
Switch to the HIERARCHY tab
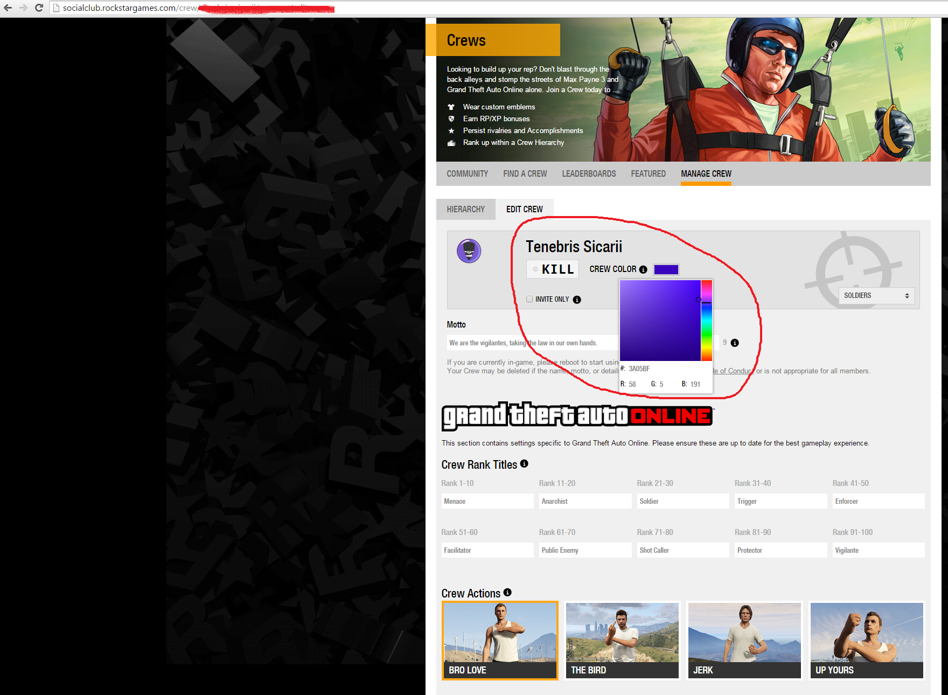(x=466, y=209)
